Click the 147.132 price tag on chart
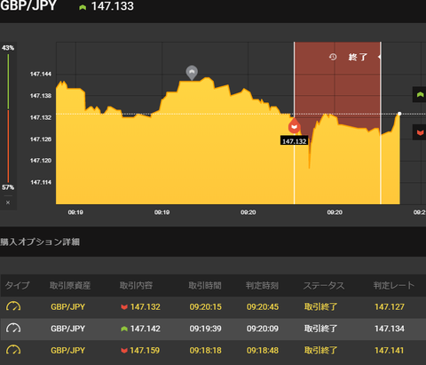This screenshot has height=365, width=426. point(294,141)
